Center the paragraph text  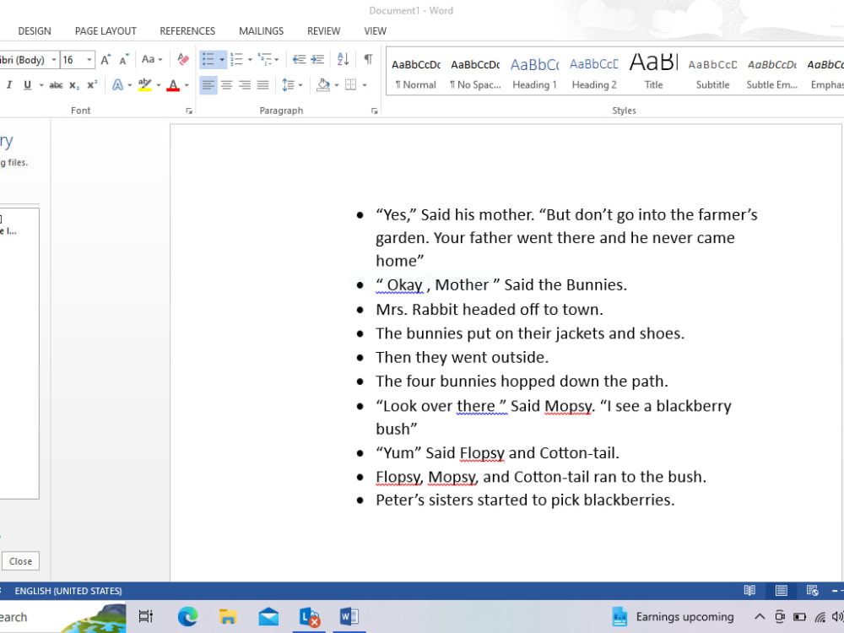[x=226, y=85]
